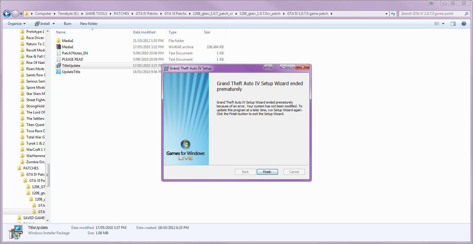Open dropdown arrow after Computer breadcrumb
Image resolution: width=473 pixels, height=244 pixels.
pos(54,14)
